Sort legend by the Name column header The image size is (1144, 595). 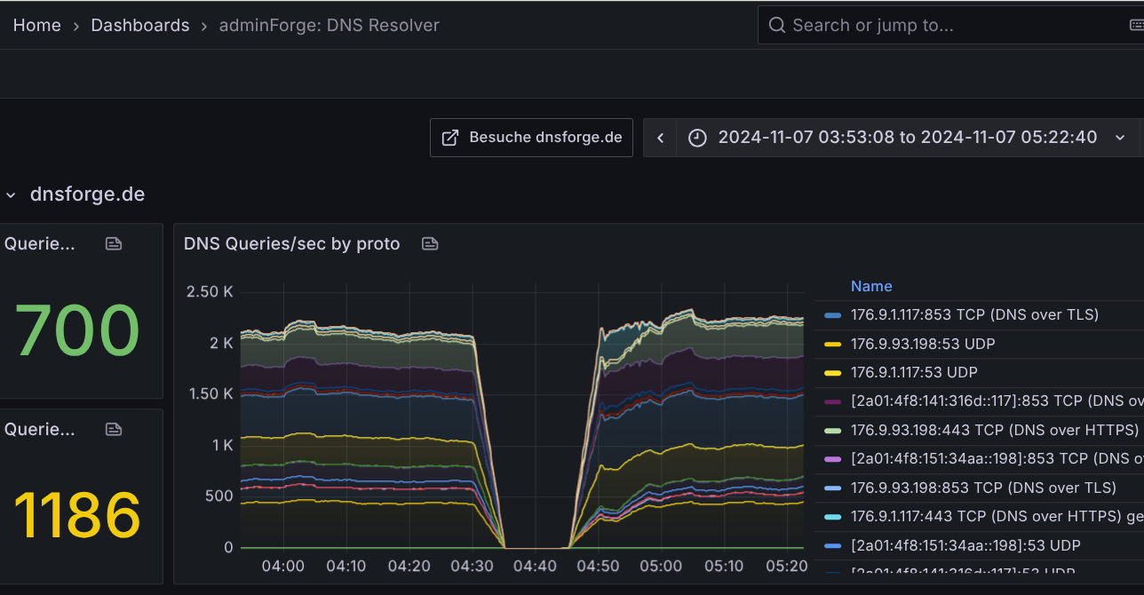871,286
